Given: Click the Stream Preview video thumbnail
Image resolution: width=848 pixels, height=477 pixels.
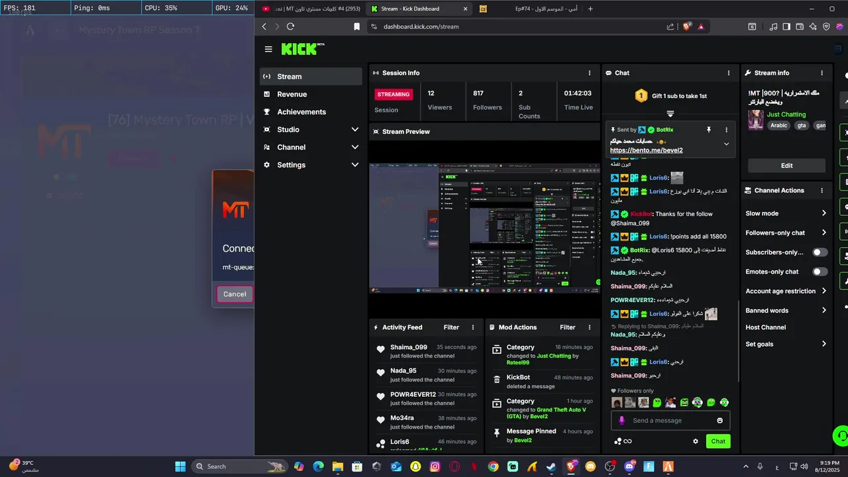Looking at the screenshot, I should tap(484, 228).
